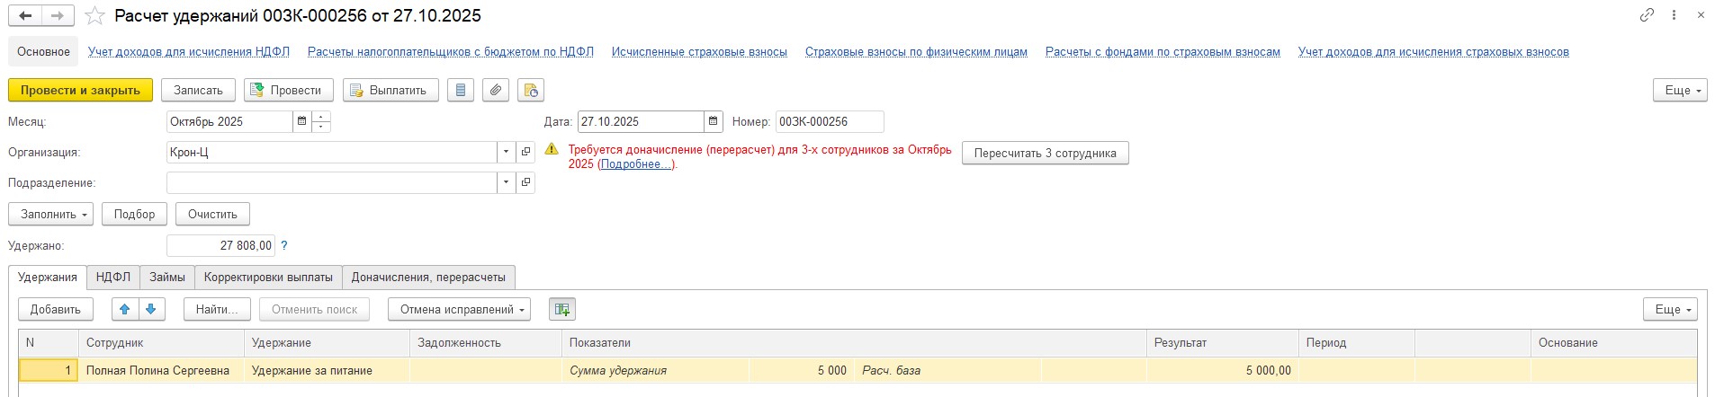Click the document icon with clock badge
This screenshot has height=397, width=1715.
[531, 91]
